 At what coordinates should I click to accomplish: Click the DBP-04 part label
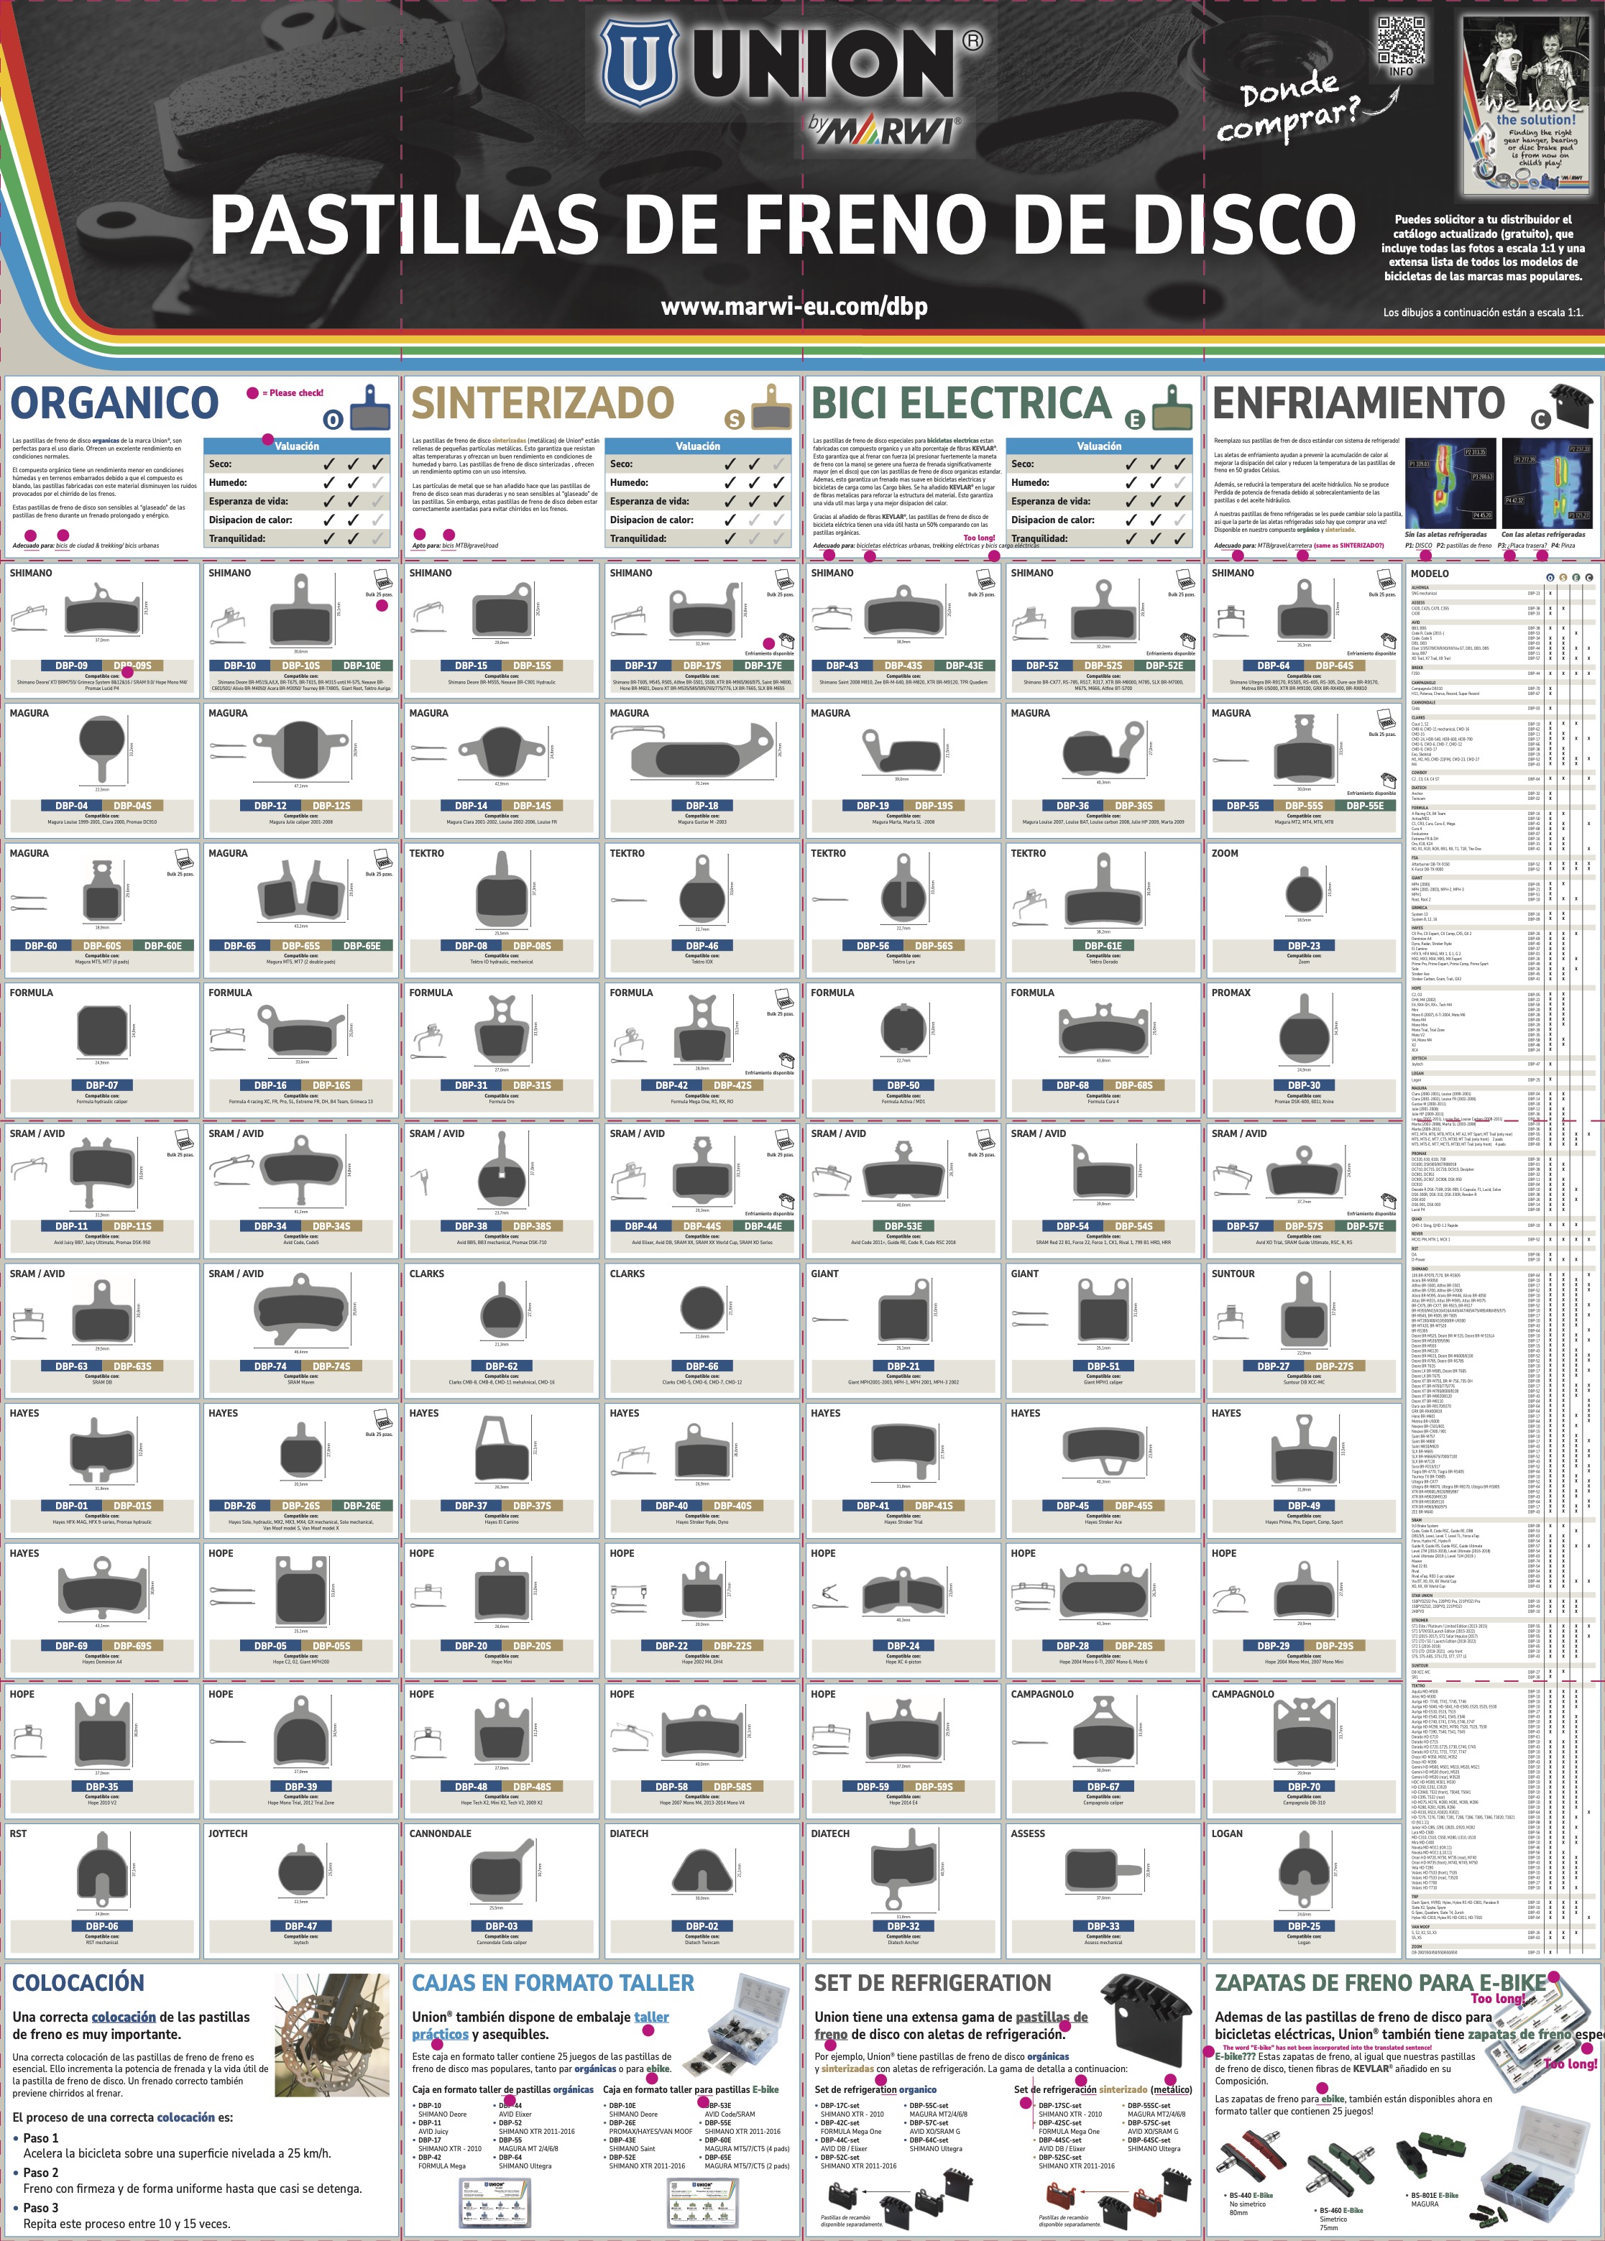click(71, 805)
